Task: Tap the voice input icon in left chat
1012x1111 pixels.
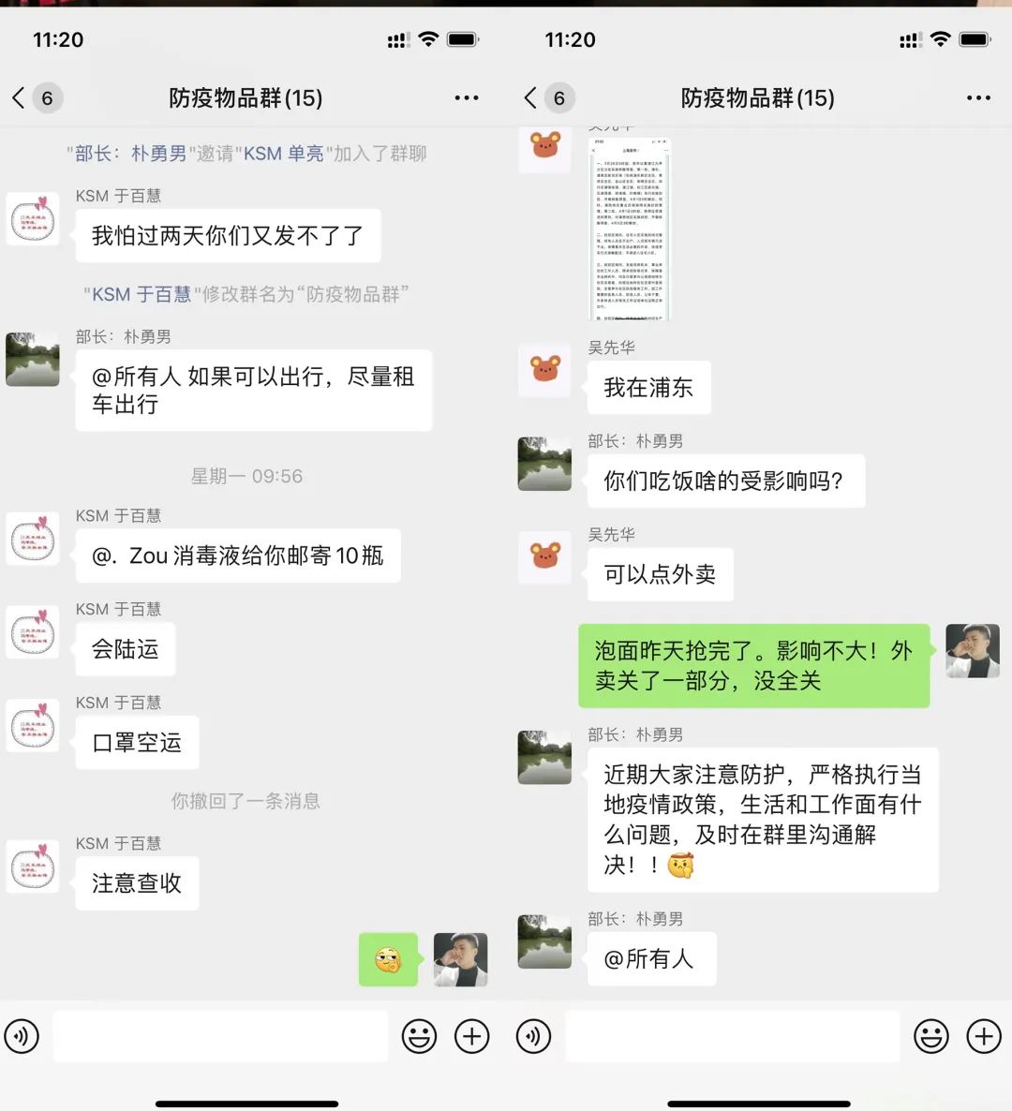Action: (x=22, y=1037)
